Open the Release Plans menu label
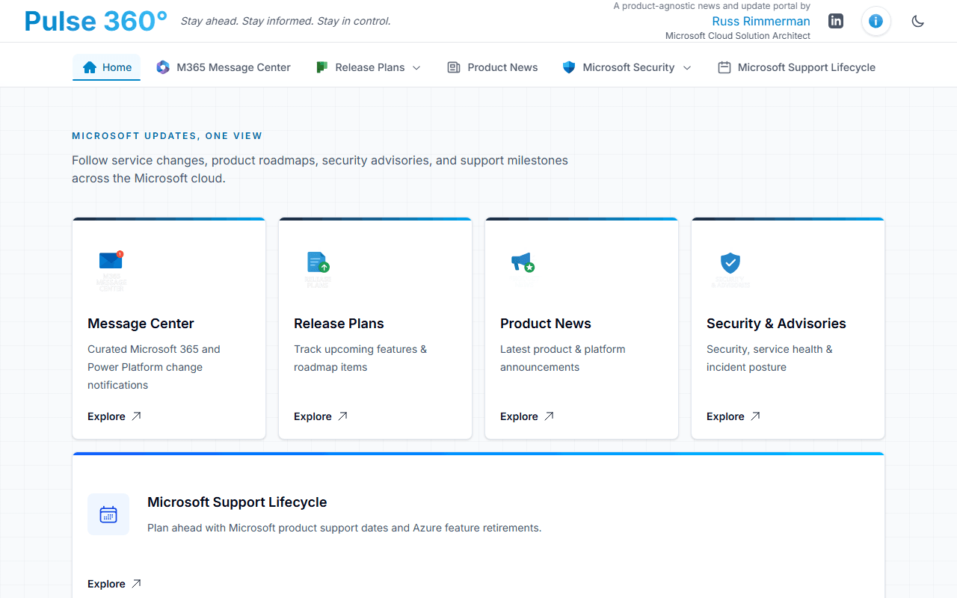This screenshot has width=957, height=598. point(370,67)
